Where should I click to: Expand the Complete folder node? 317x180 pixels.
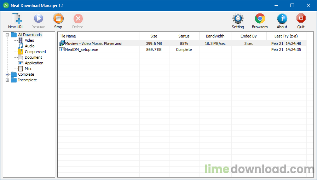[7, 74]
